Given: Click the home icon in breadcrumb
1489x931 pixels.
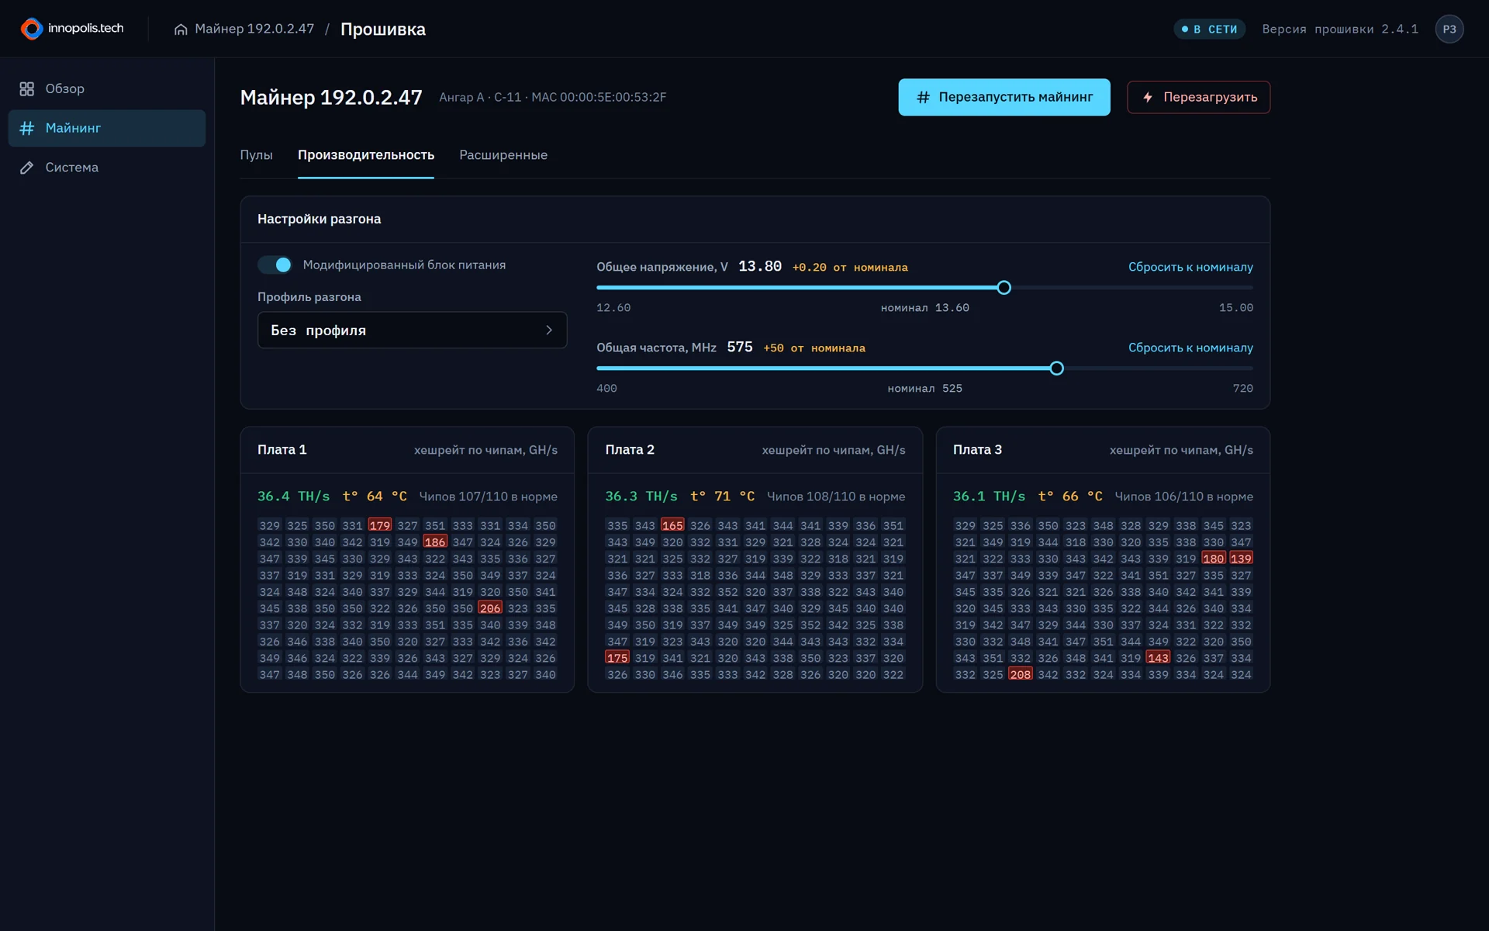Looking at the screenshot, I should pos(181,29).
